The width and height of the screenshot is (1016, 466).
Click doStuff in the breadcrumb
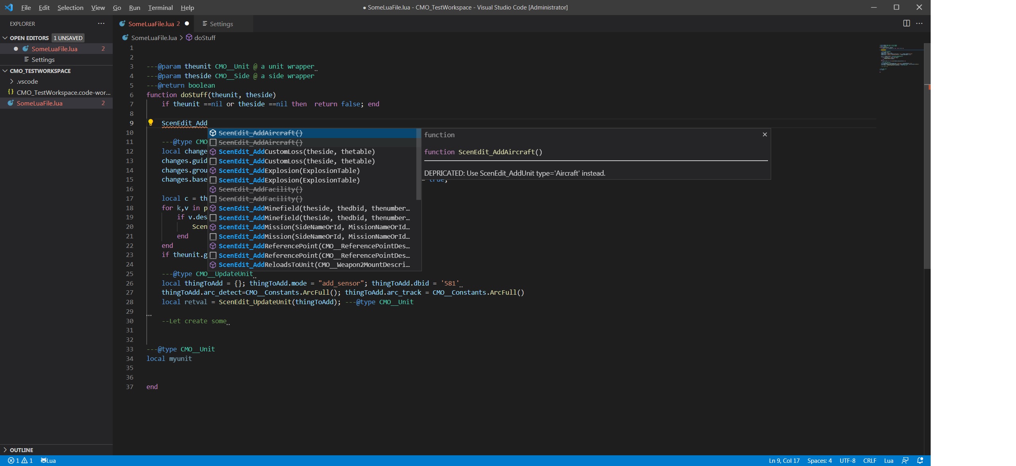tap(205, 38)
